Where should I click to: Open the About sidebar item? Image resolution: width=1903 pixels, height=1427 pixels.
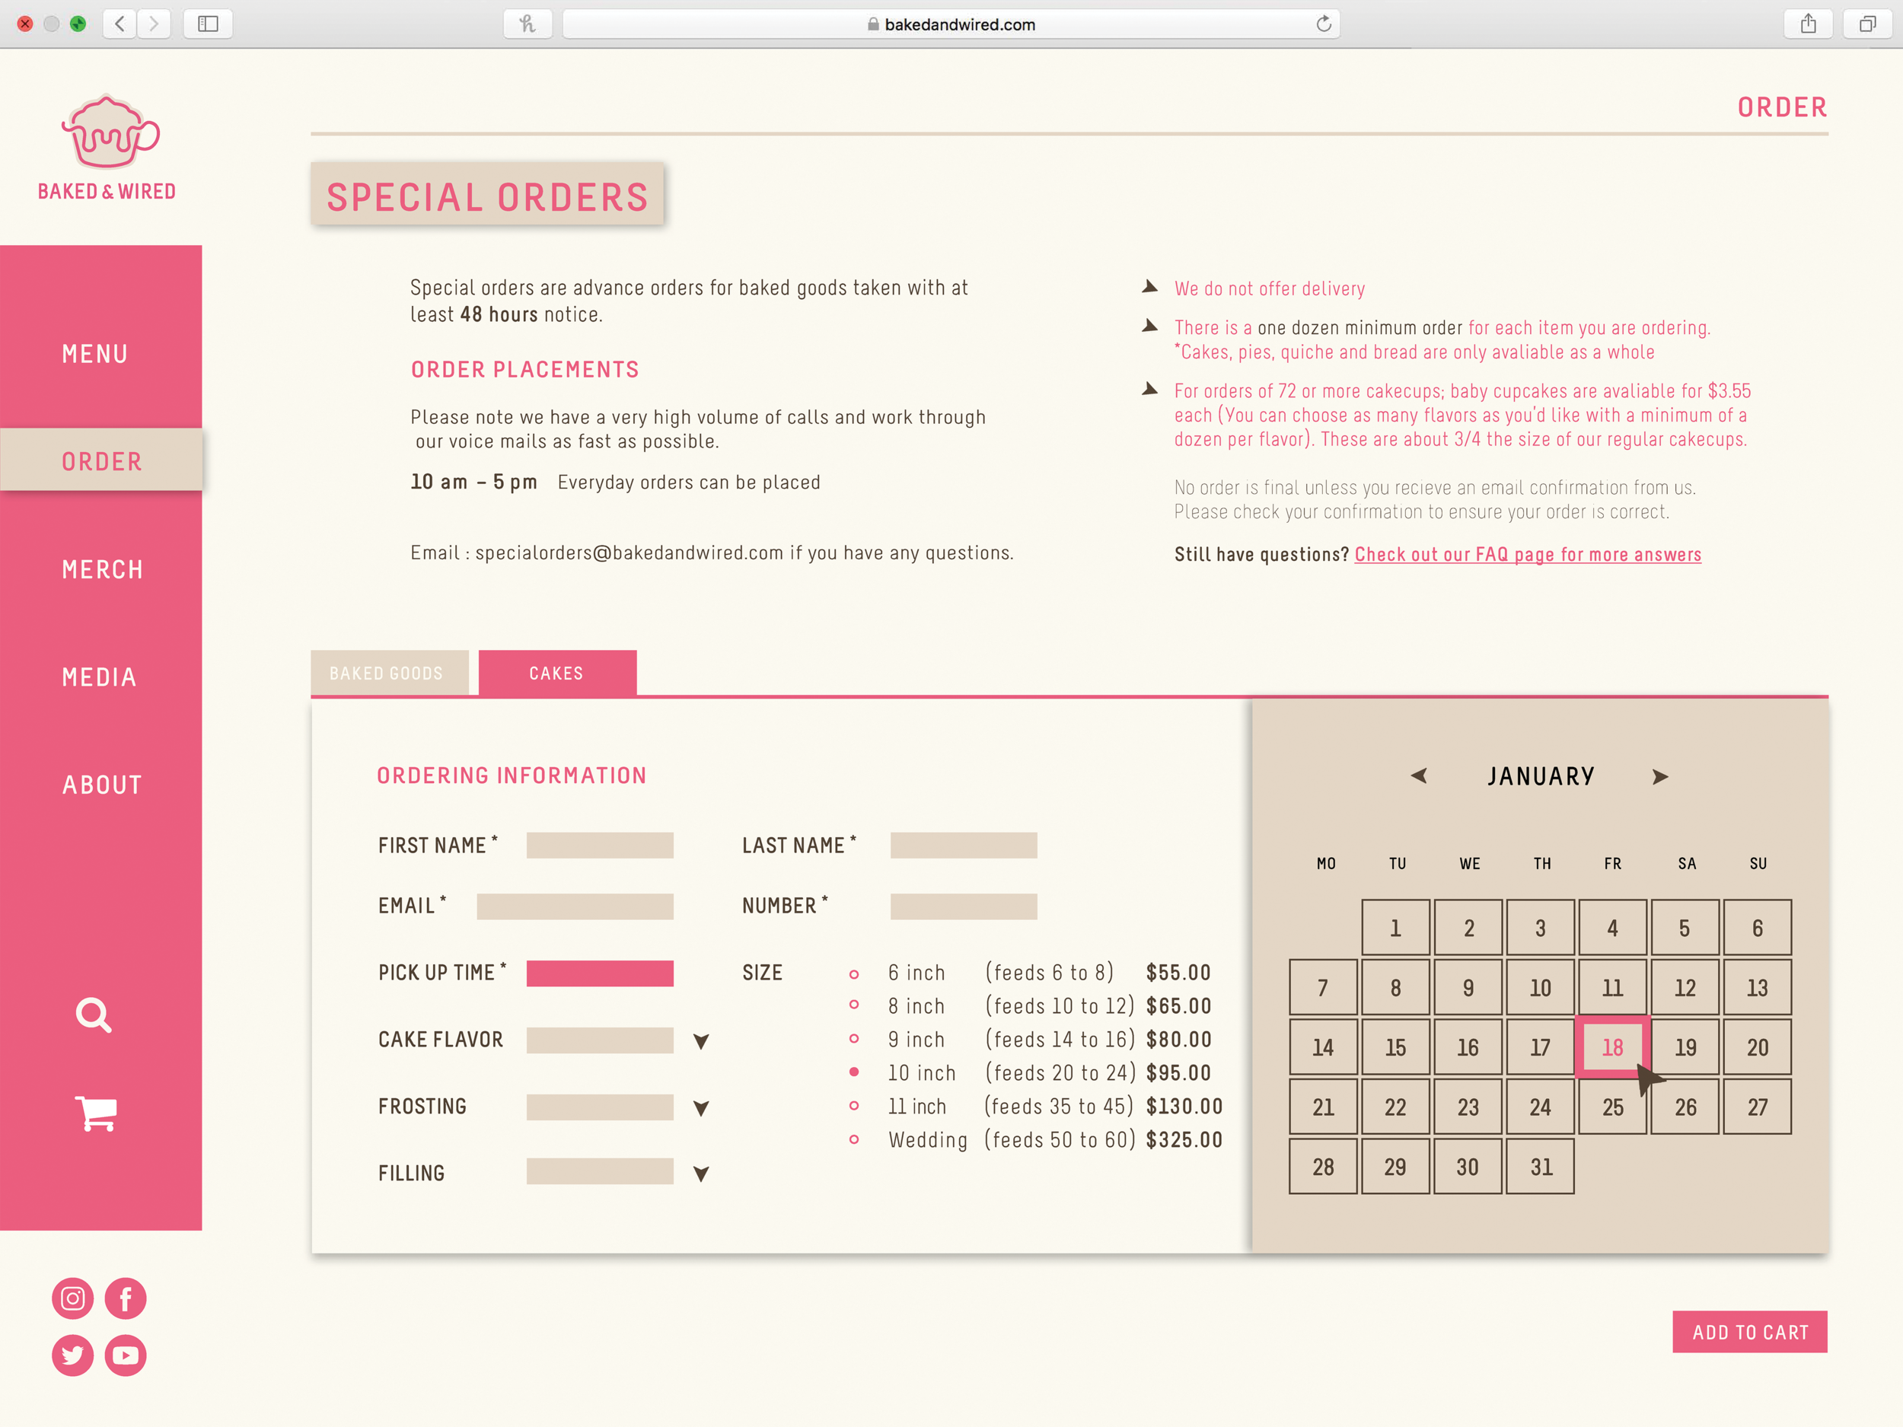[101, 785]
